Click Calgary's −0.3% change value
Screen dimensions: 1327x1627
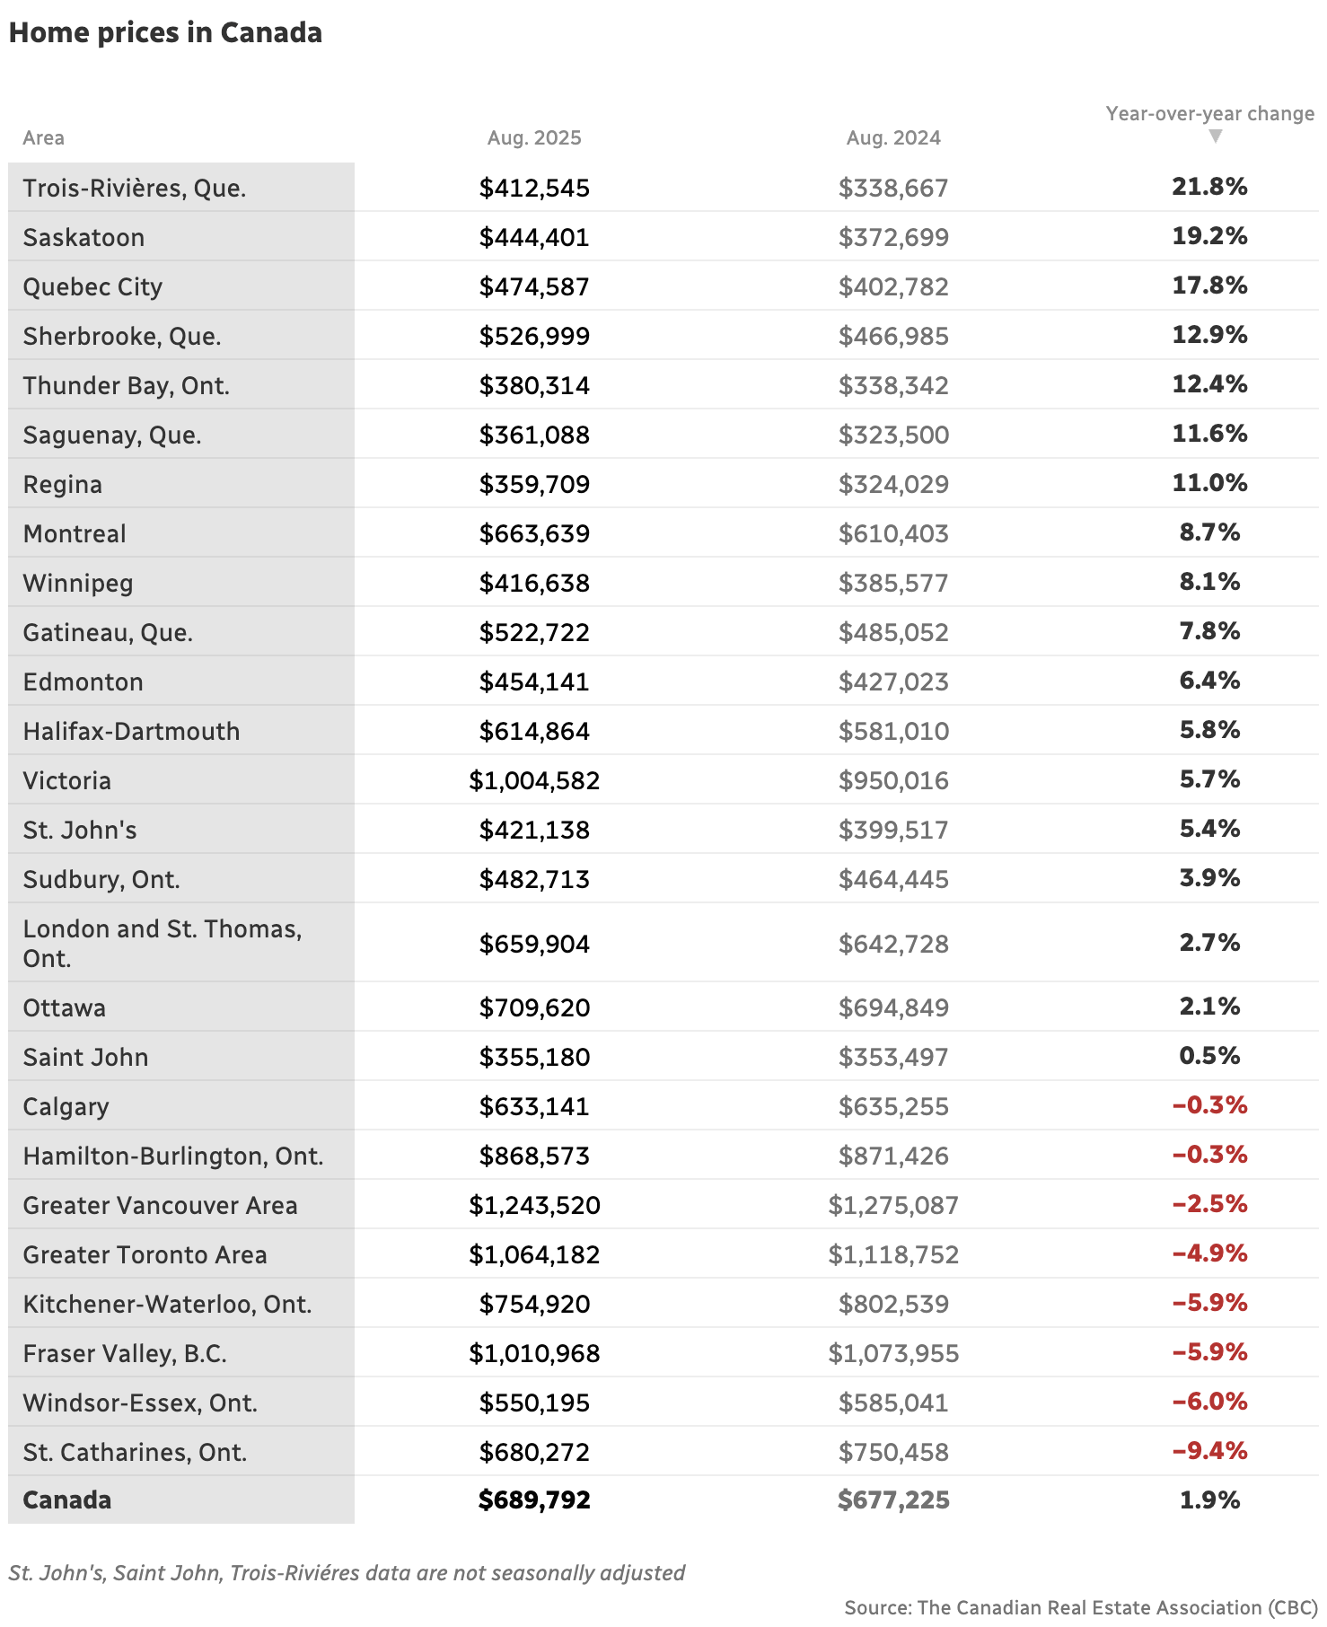pyautogui.click(x=1209, y=1105)
